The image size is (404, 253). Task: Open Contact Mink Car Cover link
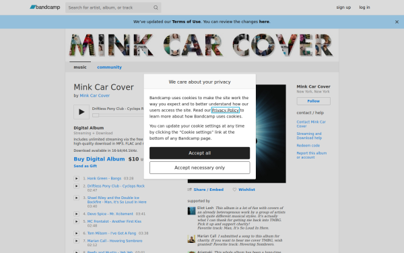click(x=311, y=124)
